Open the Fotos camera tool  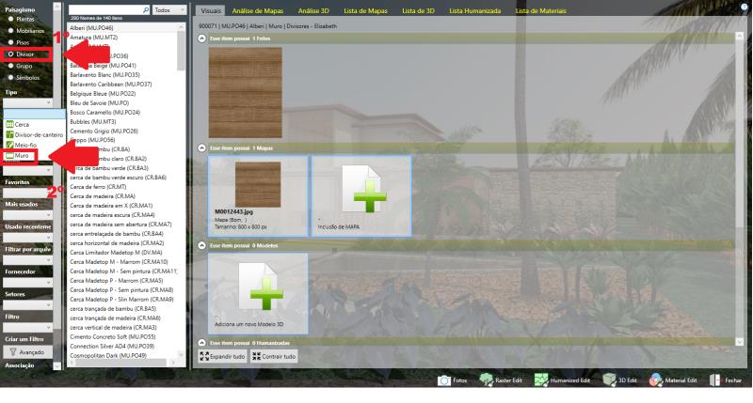click(x=445, y=380)
